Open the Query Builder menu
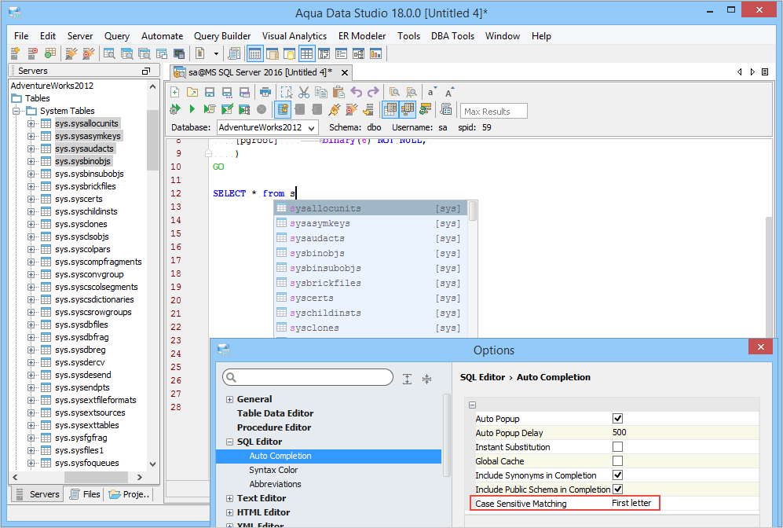 (222, 36)
